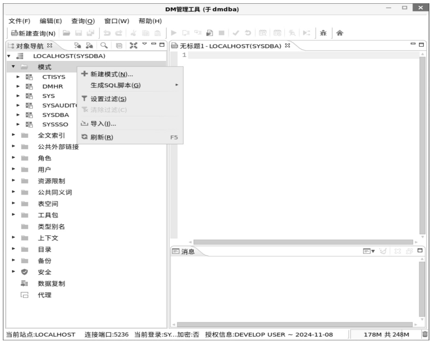Click the search magnifier icon in object navigator
This screenshot has width=431, height=342.
coord(105,45)
